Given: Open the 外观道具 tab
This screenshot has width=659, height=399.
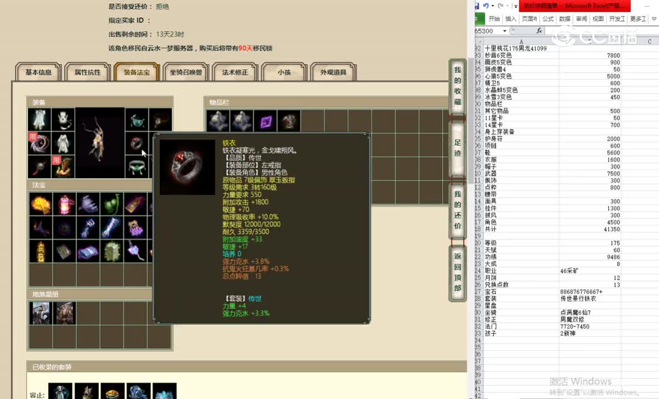Looking at the screenshot, I should [333, 72].
